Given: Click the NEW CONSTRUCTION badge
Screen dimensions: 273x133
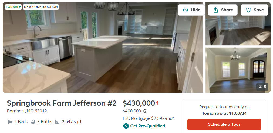Looking at the screenshot, I should (41, 7).
